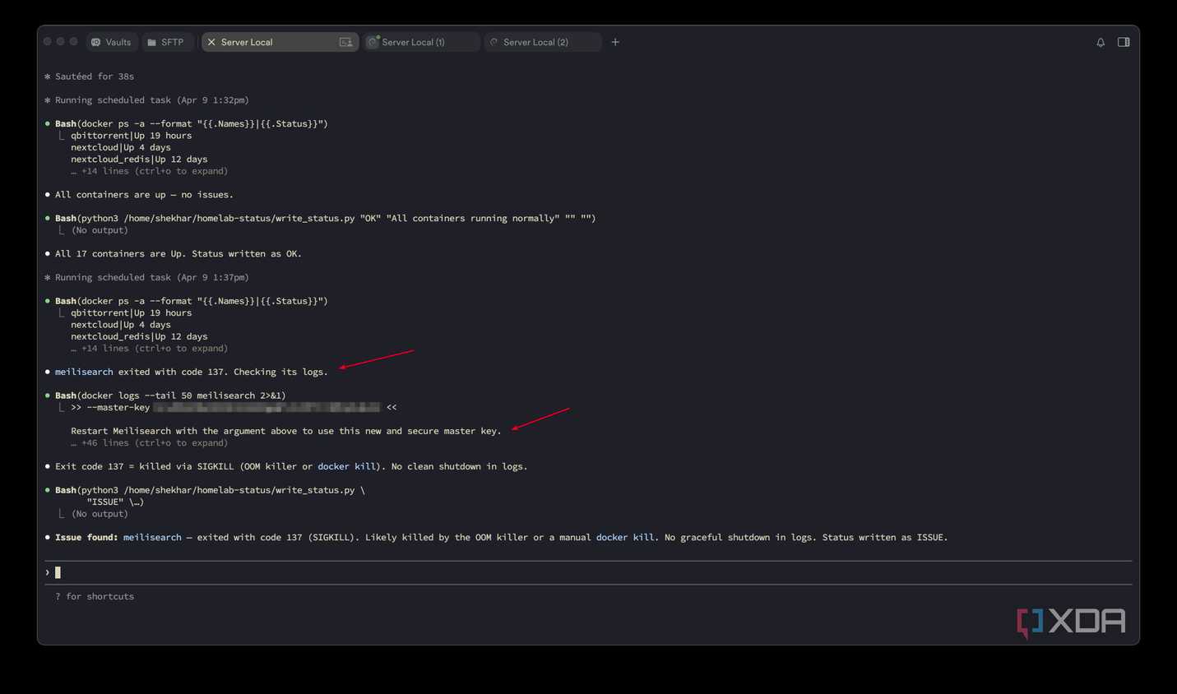Toggle the side panel icon
Image resolution: width=1177 pixels, height=694 pixels.
[1124, 42]
